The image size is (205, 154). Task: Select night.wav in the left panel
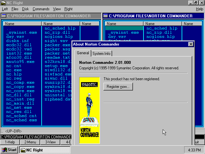[x=56, y=41]
